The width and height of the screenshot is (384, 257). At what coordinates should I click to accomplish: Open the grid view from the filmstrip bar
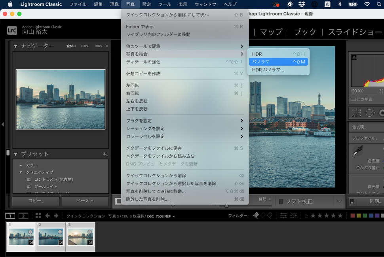(x=38, y=215)
